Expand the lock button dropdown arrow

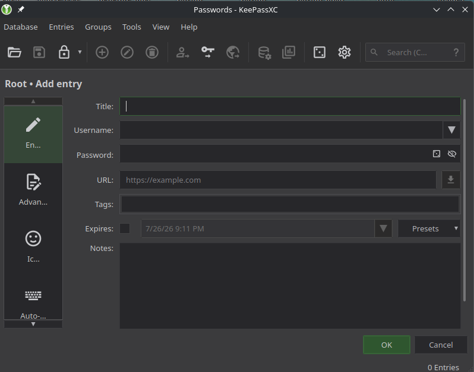point(80,52)
